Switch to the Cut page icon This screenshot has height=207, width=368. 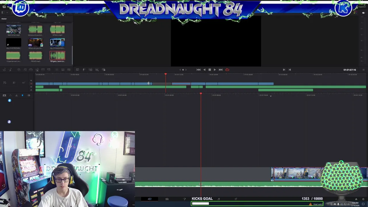(149, 199)
